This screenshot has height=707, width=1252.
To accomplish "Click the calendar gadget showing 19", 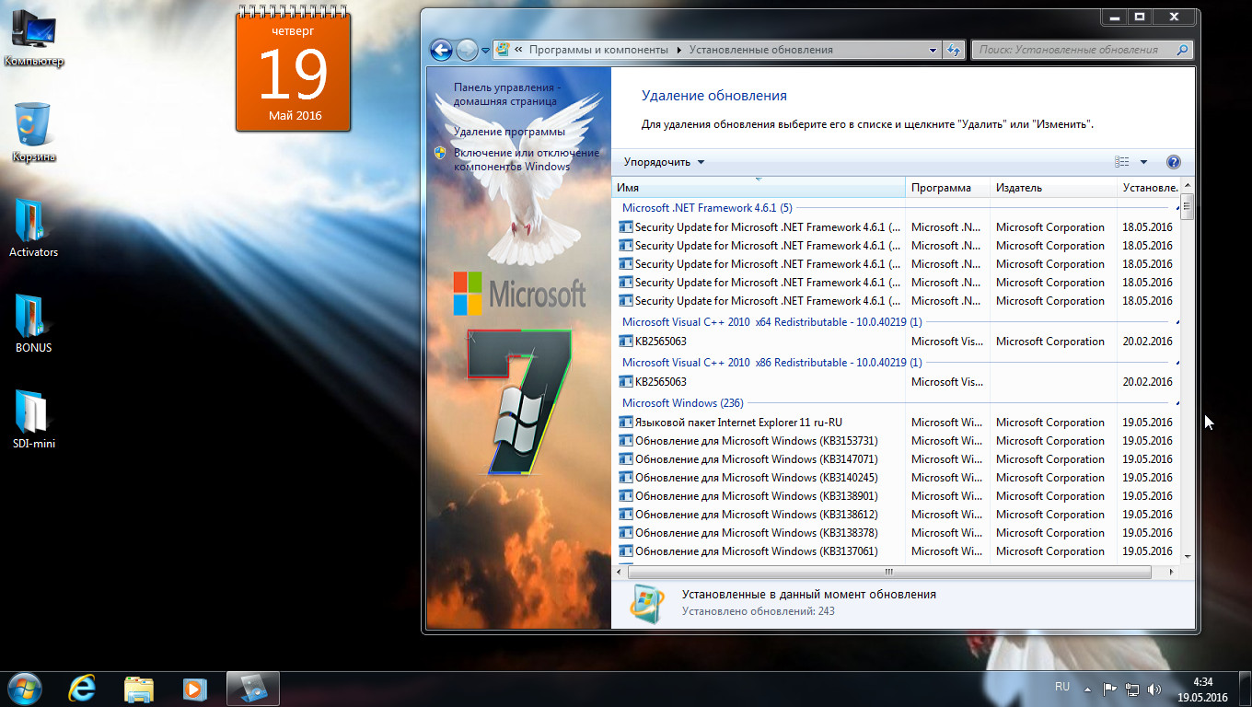I will (x=294, y=69).
